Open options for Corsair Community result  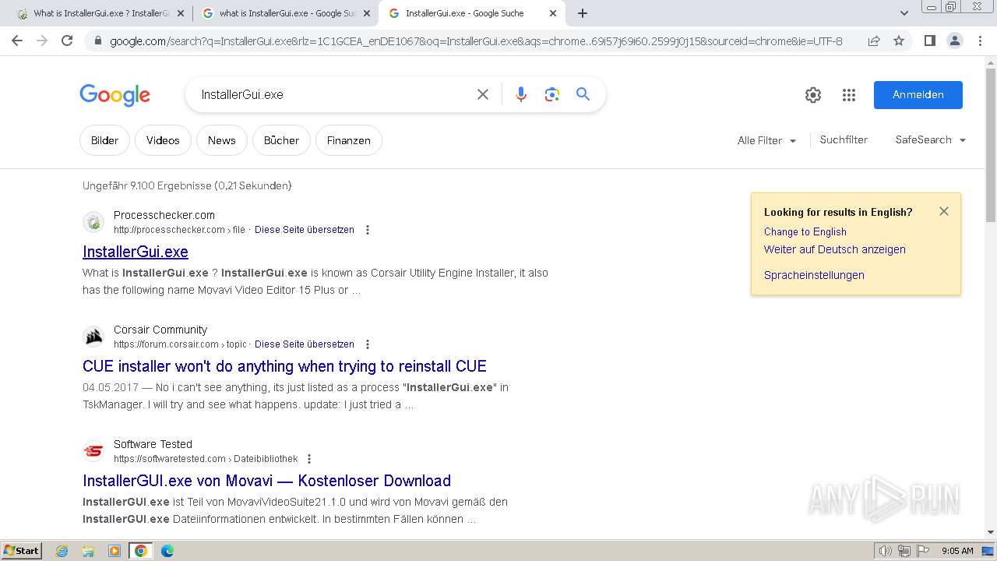tap(368, 344)
